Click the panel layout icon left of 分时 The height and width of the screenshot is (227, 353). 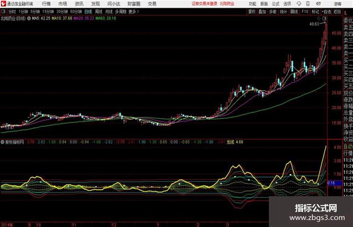3,12
